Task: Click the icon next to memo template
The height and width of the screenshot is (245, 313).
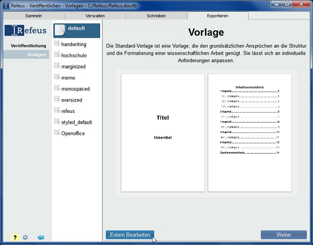Action: (57, 77)
